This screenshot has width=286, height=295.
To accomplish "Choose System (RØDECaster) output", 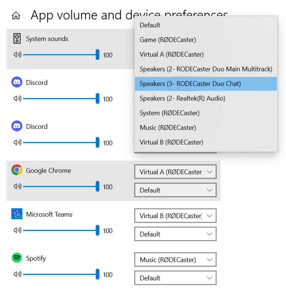I will coord(206,113).
